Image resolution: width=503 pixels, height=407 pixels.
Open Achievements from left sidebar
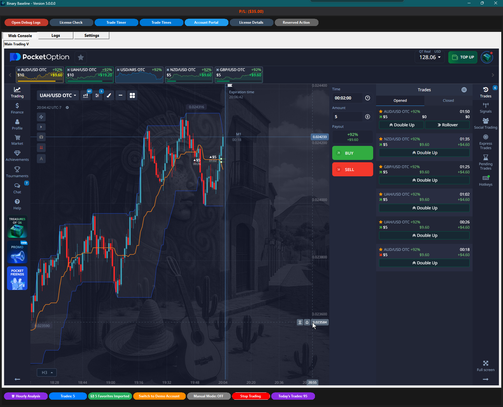coord(17,156)
